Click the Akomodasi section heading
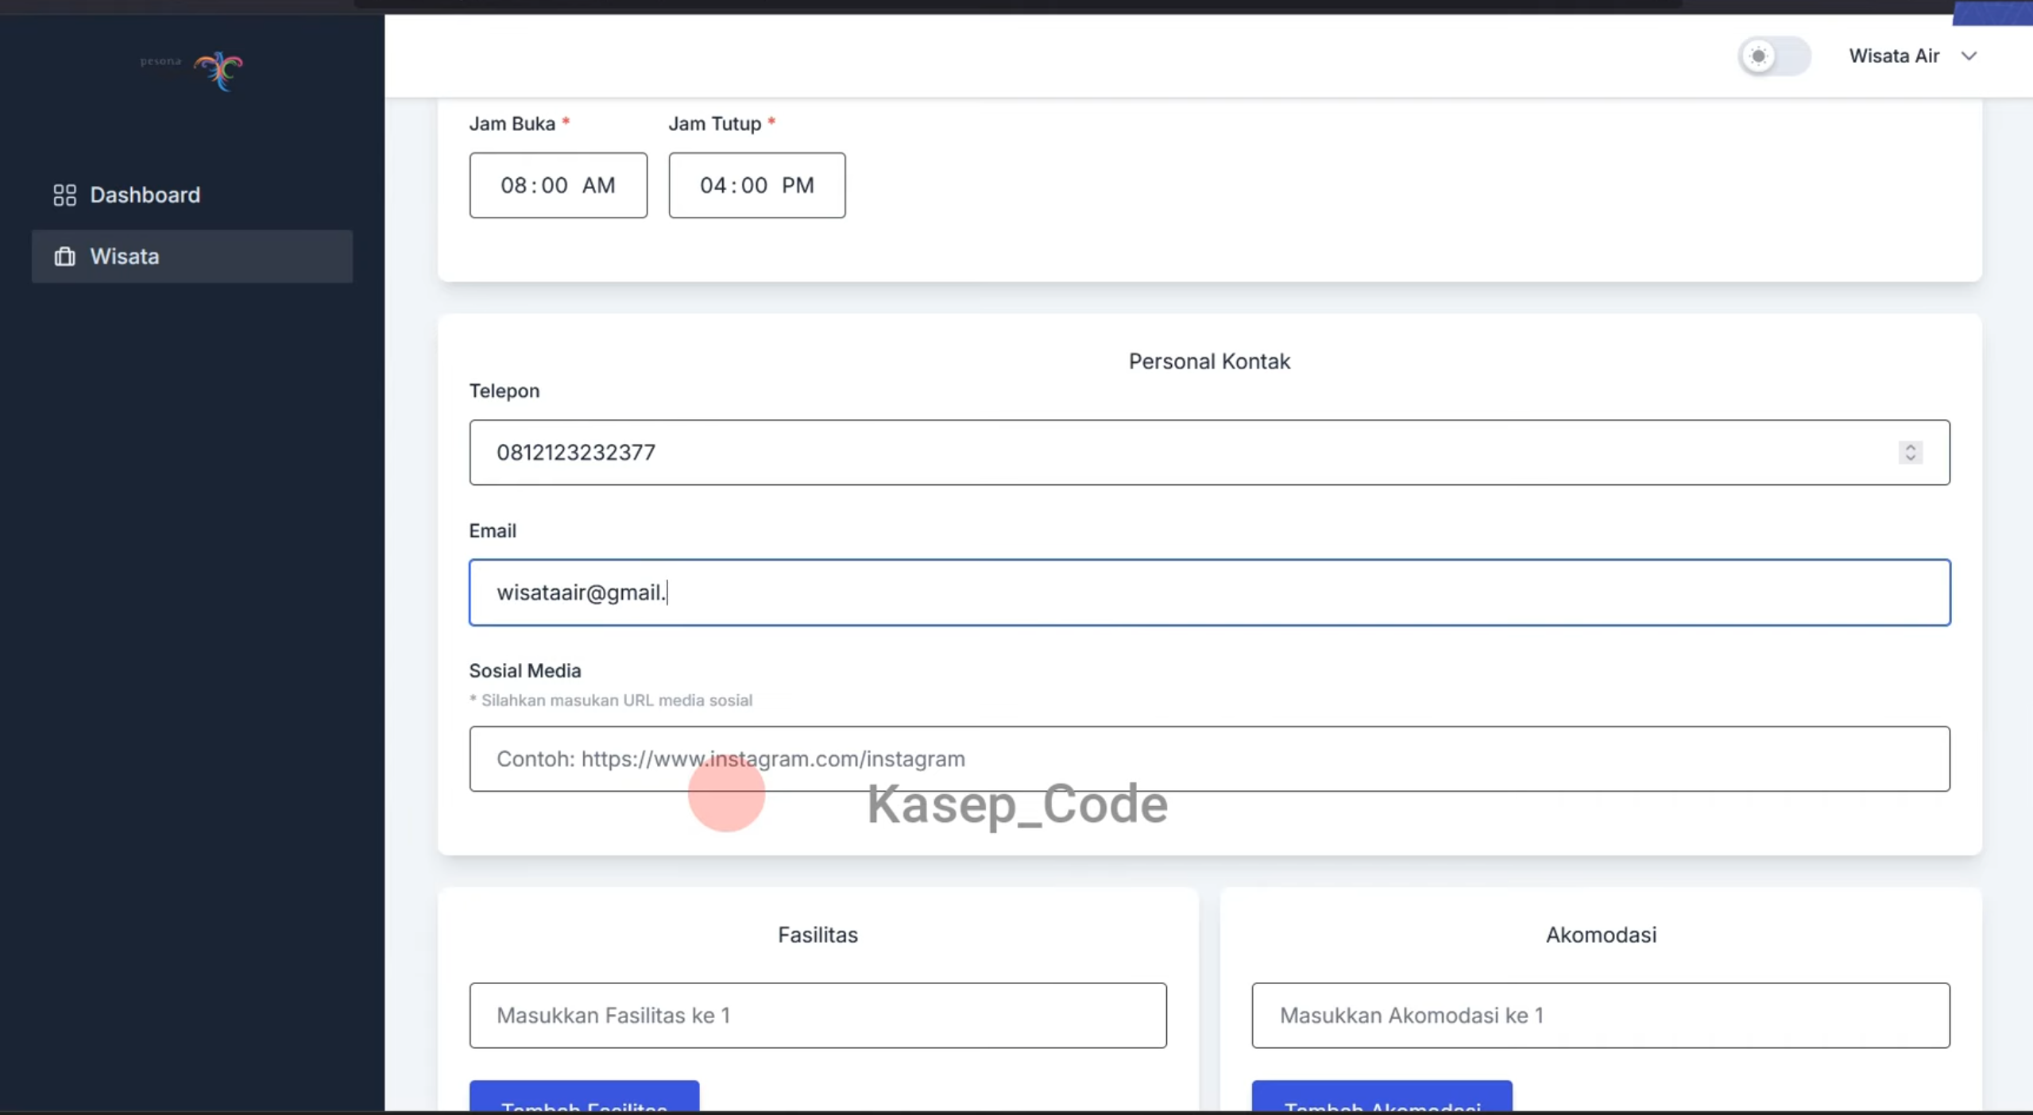2033x1115 pixels. (1601, 935)
